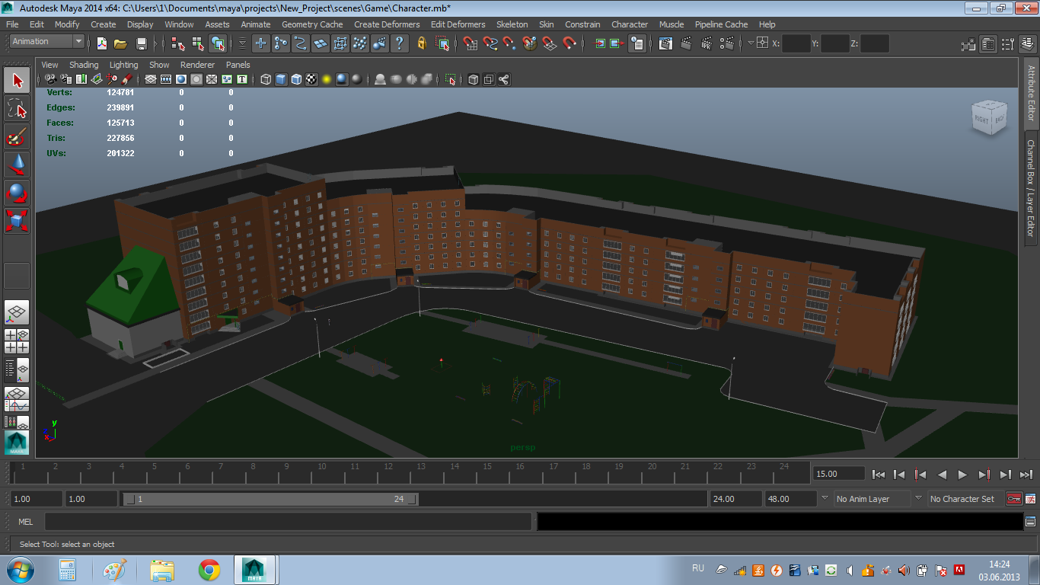Toggle Auto Keyframe button

[1014, 499]
